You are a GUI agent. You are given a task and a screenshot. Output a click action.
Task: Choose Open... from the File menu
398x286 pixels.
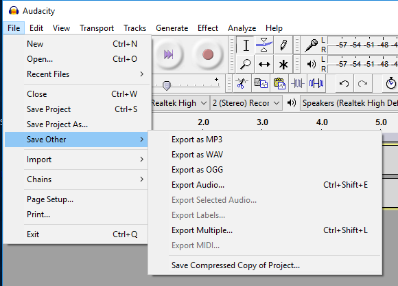pos(76,59)
